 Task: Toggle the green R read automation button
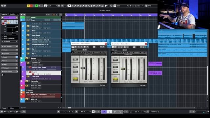tap(36, 6)
